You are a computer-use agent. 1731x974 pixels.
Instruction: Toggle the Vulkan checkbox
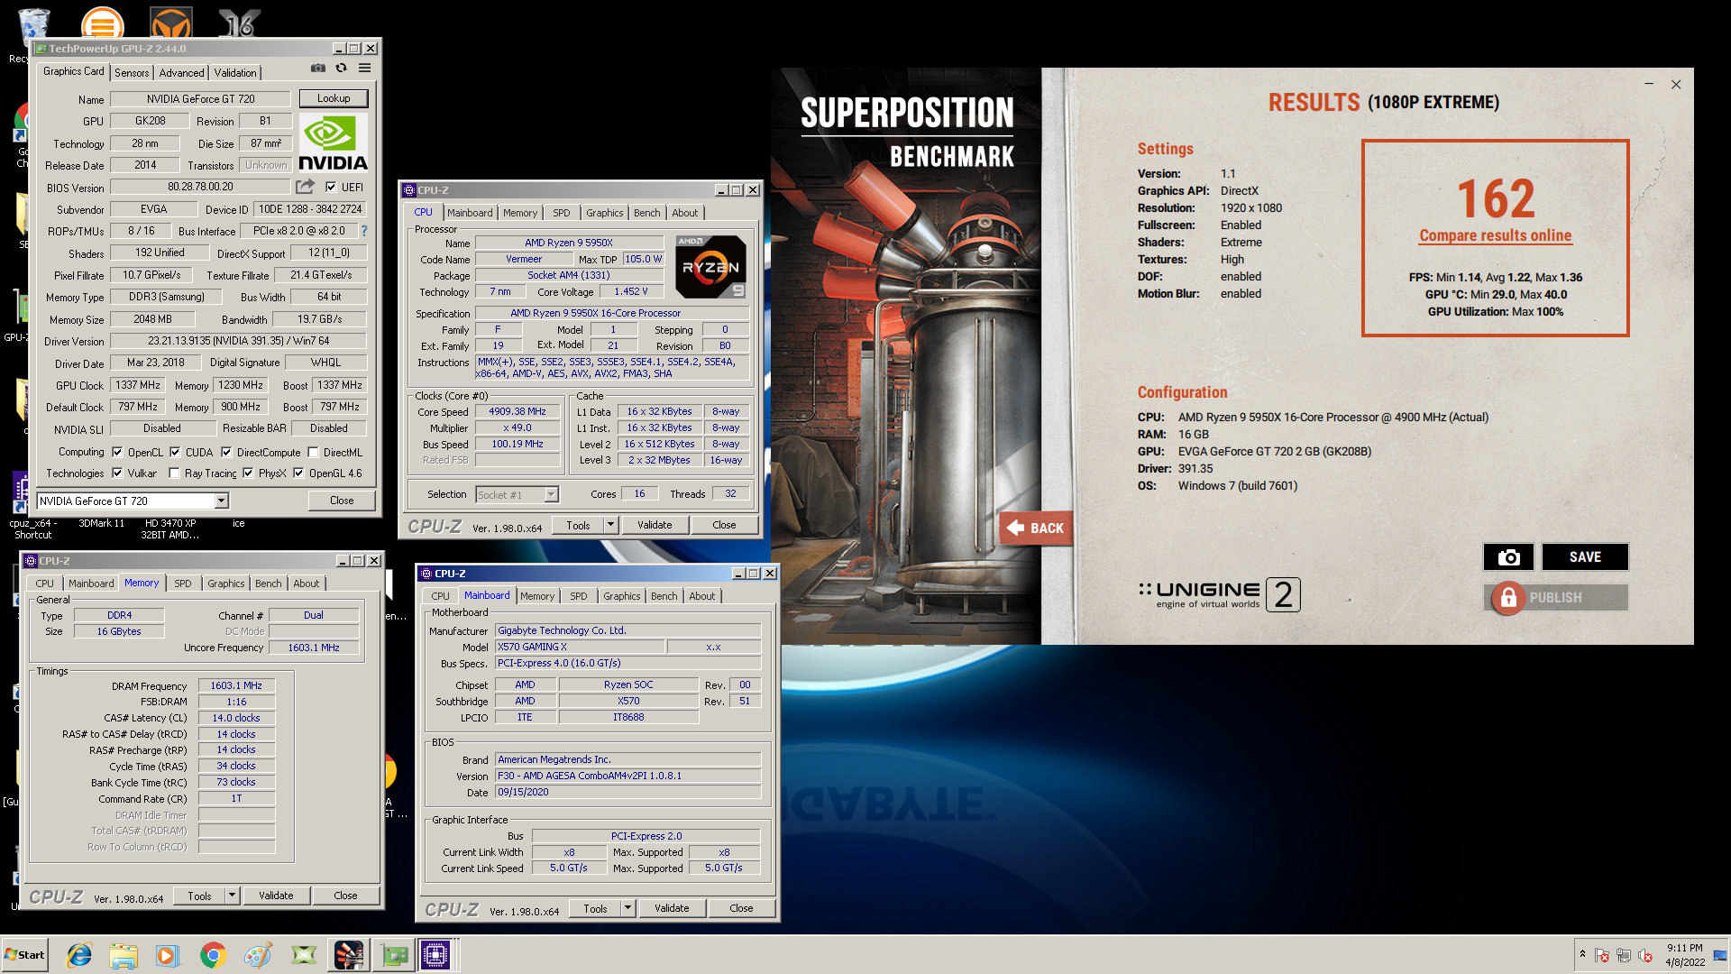(x=116, y=473)
